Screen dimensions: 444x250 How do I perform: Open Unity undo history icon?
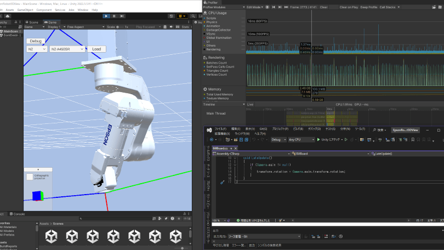(172, 16)
